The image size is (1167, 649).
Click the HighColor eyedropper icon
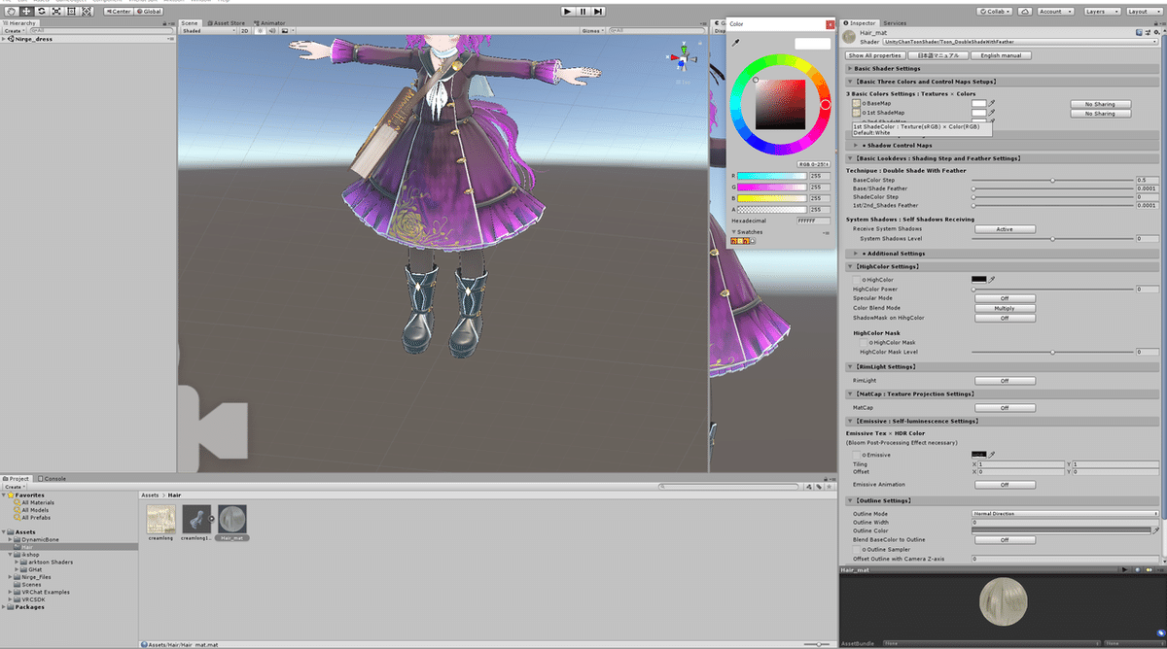[x=992, y=279]
